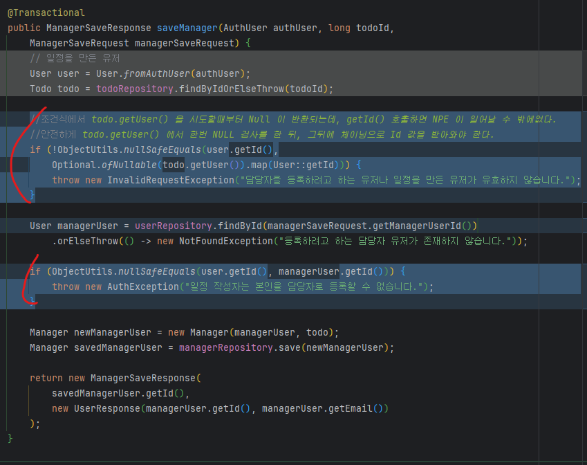The image size is (587, 465).
Task: Click managerUser.getEmail() call
Action: tap(326, 408)
